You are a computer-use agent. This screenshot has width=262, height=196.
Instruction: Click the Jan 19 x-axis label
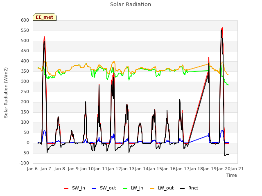[x=210, y=169]
